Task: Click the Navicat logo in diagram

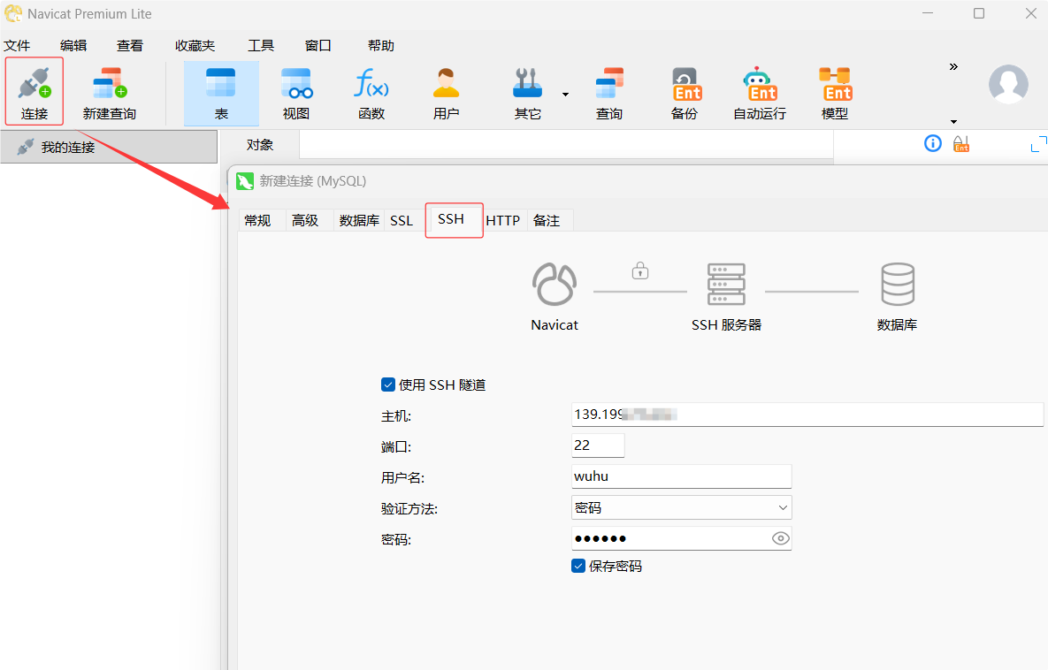Action: pos(555,284)
